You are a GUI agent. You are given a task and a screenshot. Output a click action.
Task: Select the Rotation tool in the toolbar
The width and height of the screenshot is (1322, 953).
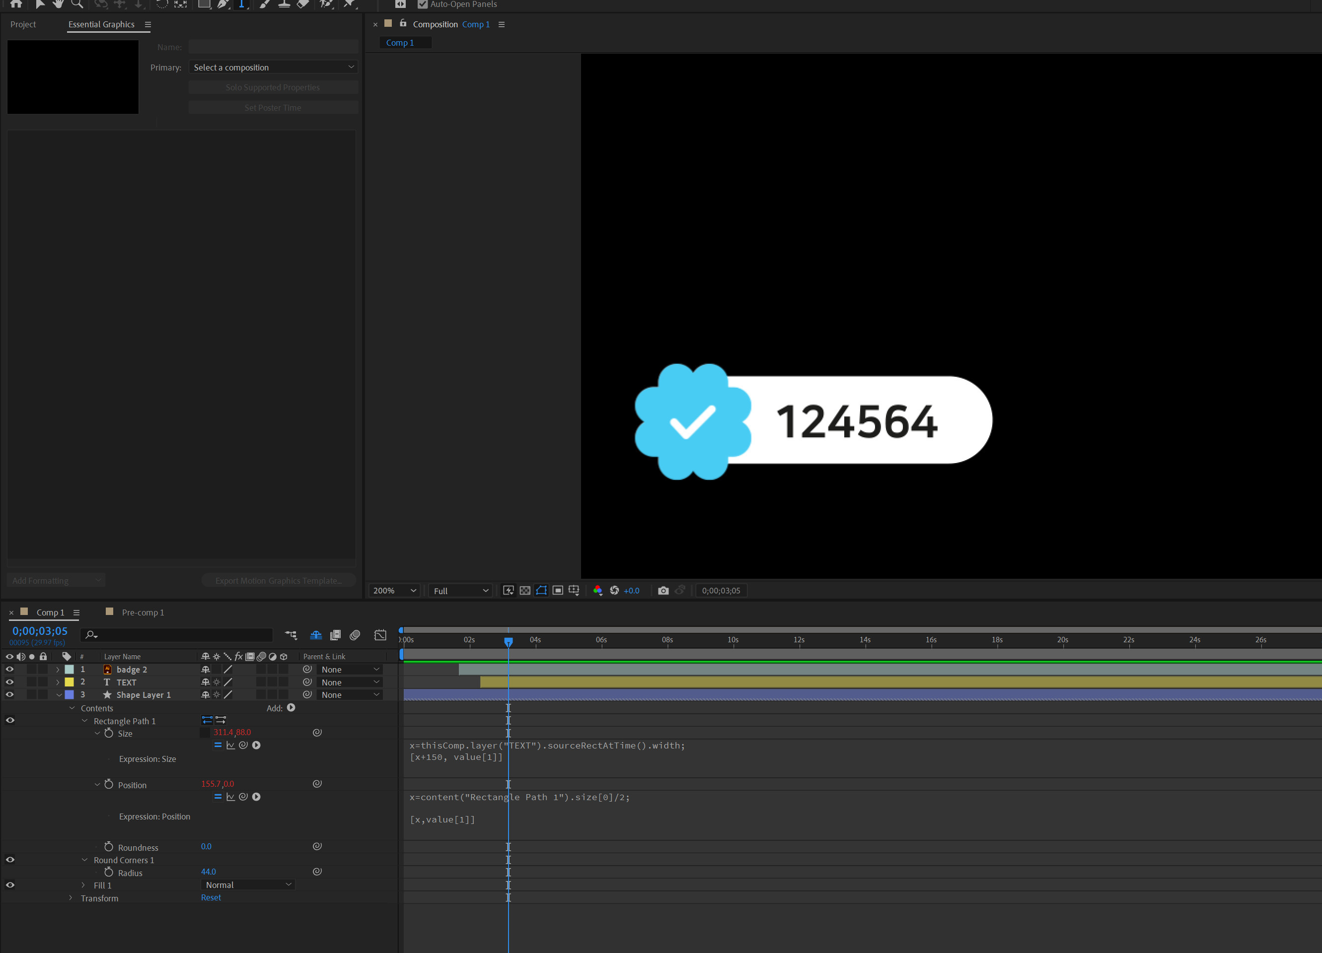coord(161,4)
